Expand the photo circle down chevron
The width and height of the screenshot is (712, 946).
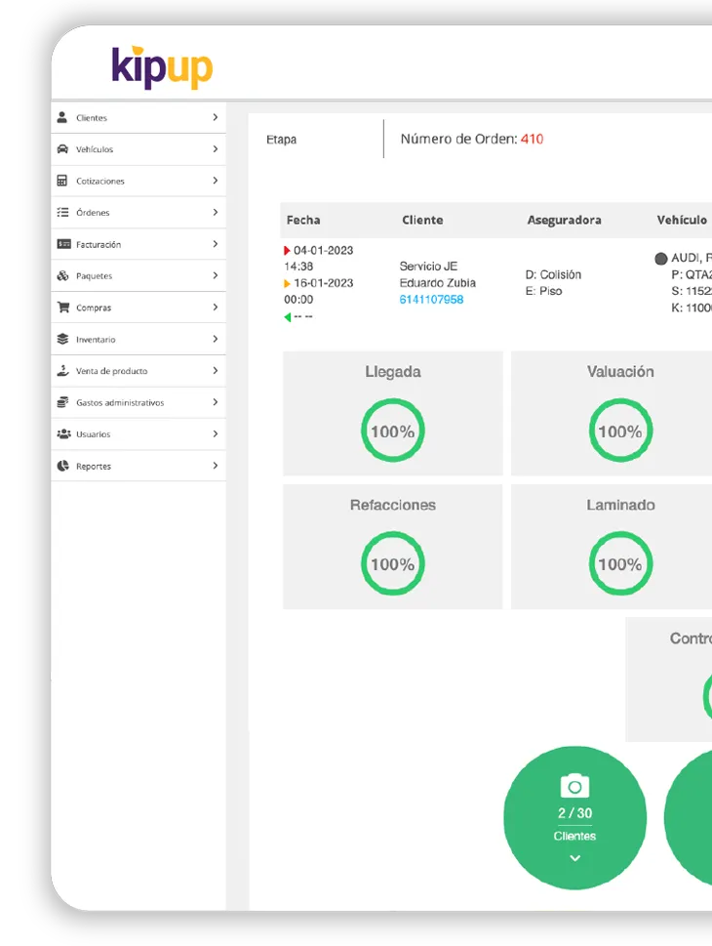[x=575, y=858]
